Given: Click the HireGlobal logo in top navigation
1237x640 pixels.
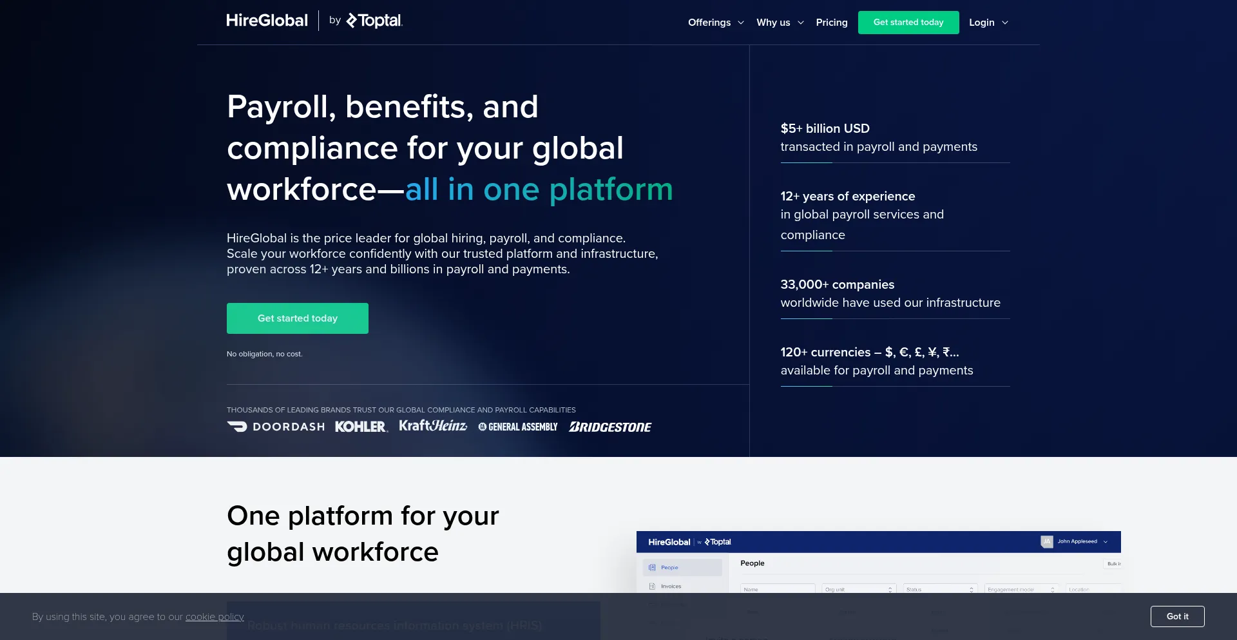Looking at the screenshot, I should [267, 20].
